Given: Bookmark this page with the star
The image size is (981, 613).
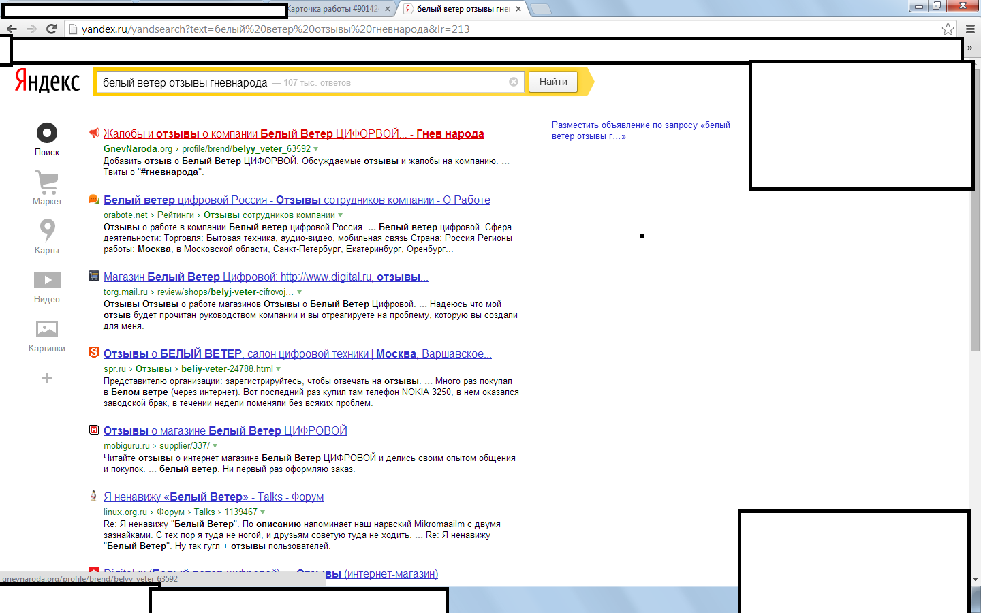Looking at the screenshot, I should (948, 29).
